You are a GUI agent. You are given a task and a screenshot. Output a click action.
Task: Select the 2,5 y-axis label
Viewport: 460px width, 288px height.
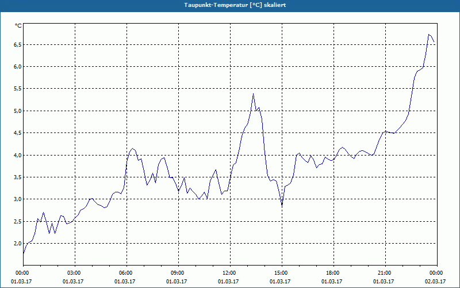pyautogui.click(x=17, y=222)
